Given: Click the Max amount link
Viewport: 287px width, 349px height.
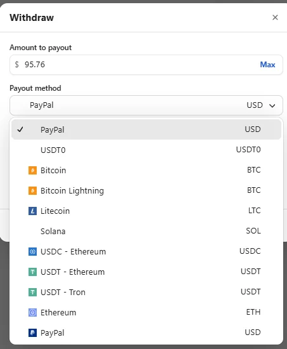Looking at the screenshot, I should [x=267, y=65].
